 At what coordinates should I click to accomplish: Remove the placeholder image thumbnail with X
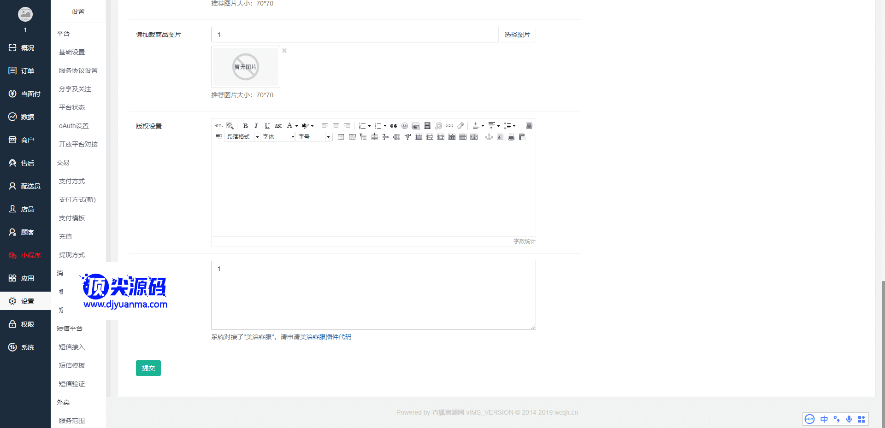[284, 51]
